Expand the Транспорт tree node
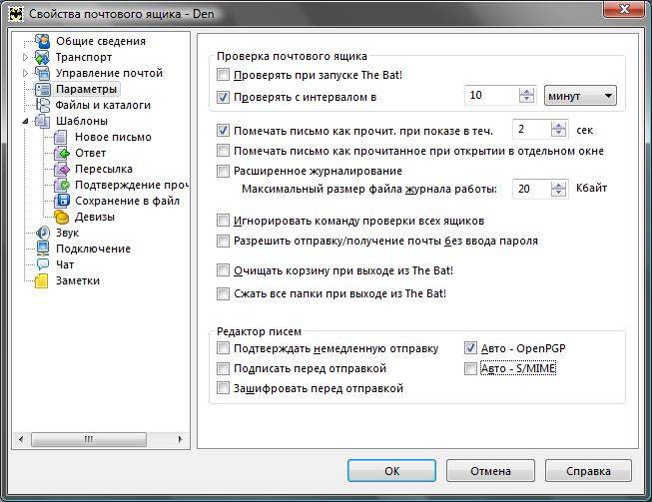 click(x=25, y=57)
